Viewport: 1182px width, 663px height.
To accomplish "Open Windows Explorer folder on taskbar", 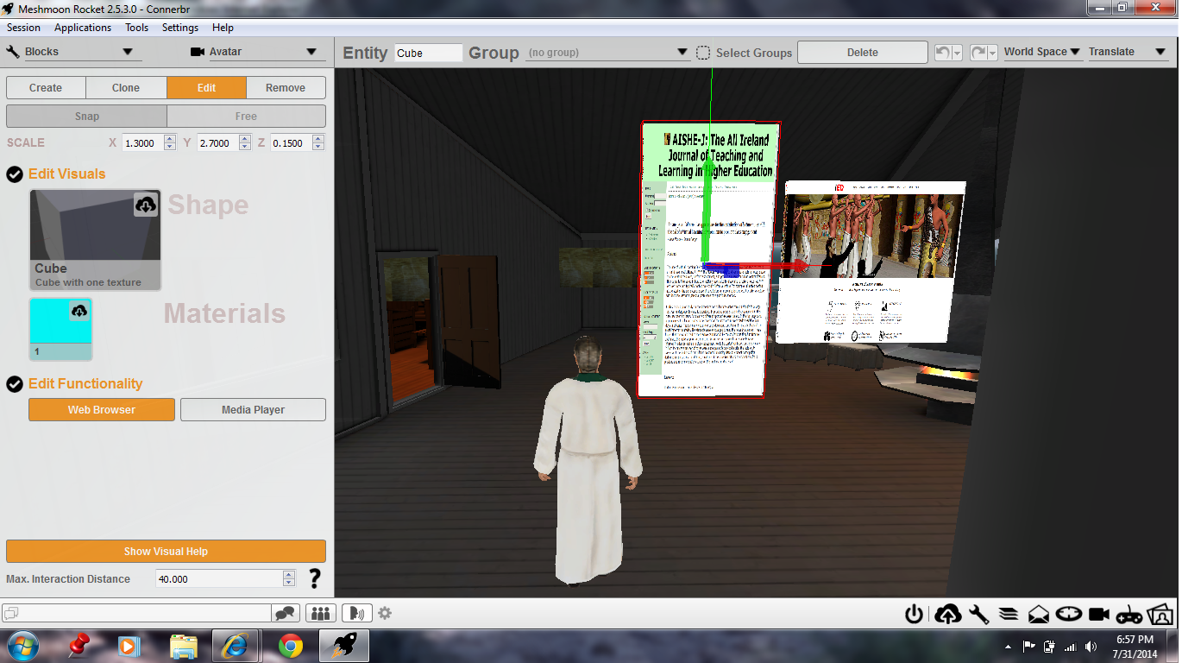I will pos(184,646).
